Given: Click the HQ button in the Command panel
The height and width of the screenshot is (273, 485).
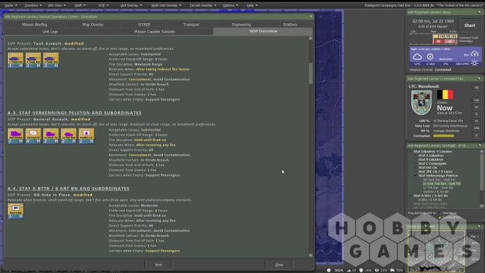Looking at the screenshot, I should pyautogui.click(x=476, y=87).
